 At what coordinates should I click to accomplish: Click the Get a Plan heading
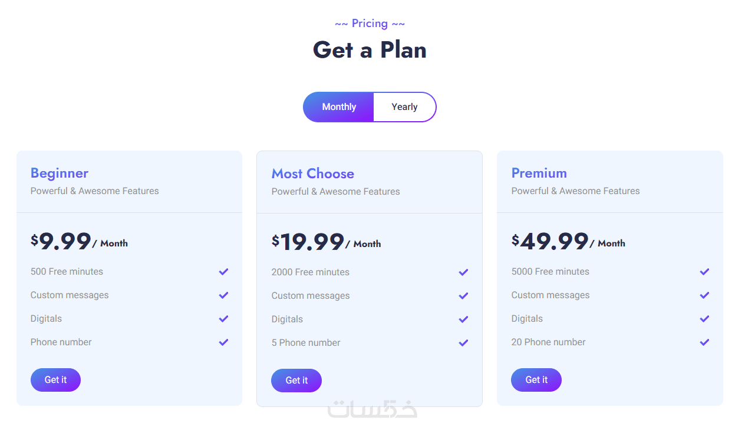(x=370, y=50)
